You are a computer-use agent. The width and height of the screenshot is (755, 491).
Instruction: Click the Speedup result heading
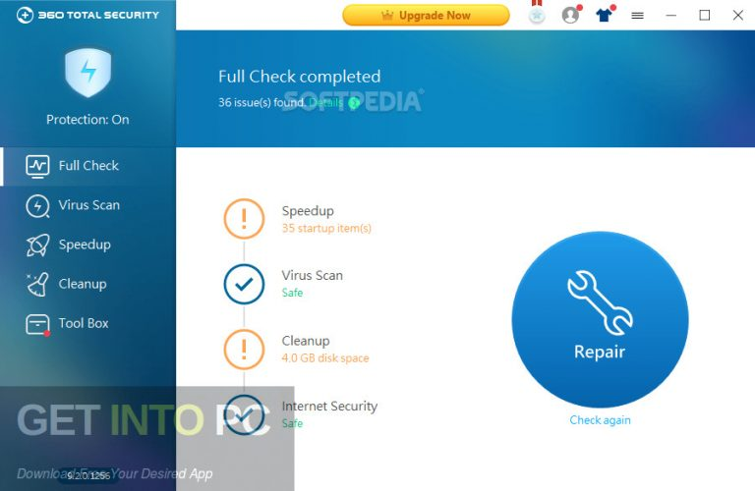[x=308, y=211]
